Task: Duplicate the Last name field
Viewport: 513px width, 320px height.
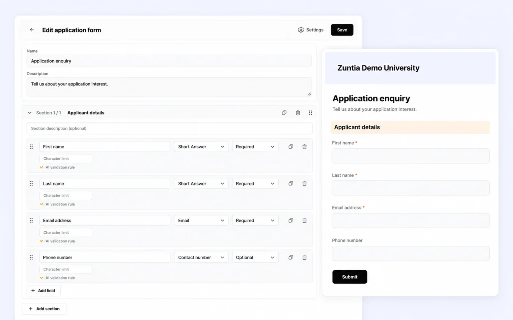Action: (x=291, y=184)
